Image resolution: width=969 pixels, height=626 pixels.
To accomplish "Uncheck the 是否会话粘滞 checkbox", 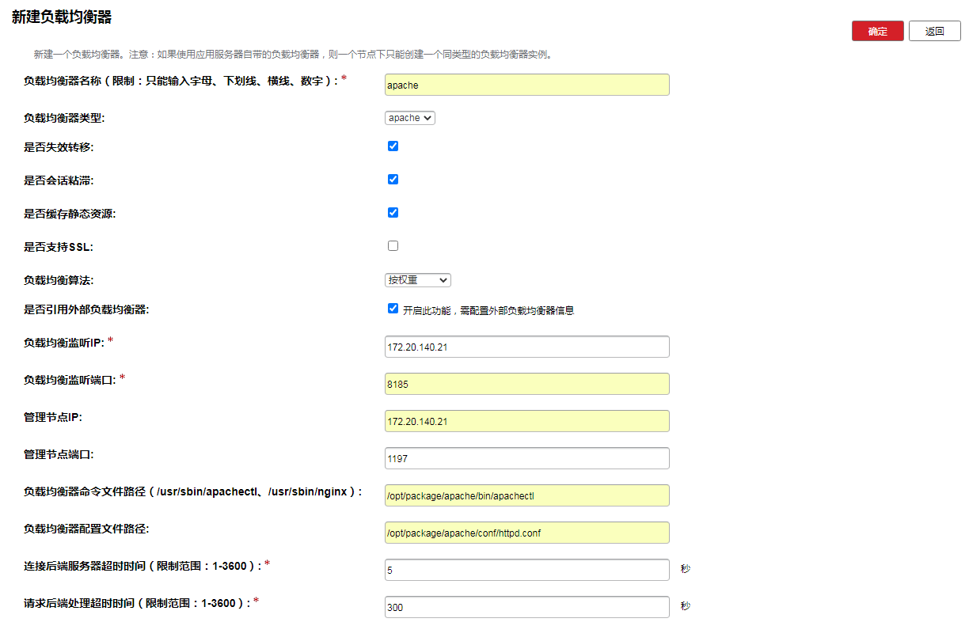I will [393, 180].
